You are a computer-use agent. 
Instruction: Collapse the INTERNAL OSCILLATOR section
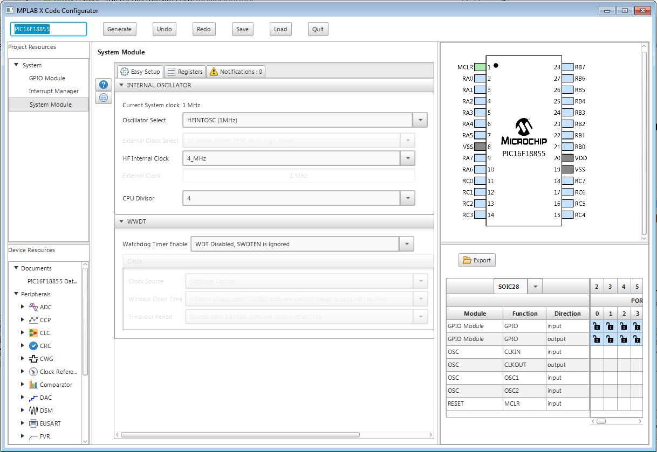[121, 85]
